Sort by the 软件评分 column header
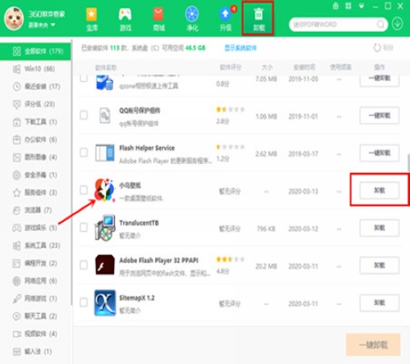410x364 pixels. 230,67
